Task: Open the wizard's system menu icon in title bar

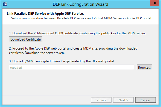Action: click(5, 4)
